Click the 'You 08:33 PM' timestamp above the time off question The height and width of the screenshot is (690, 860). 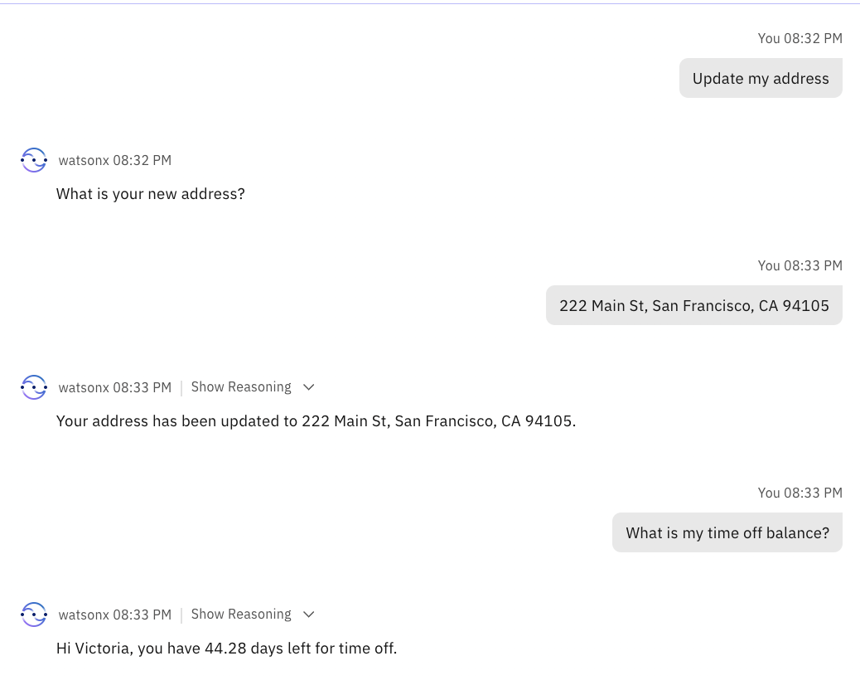[800, 493]
